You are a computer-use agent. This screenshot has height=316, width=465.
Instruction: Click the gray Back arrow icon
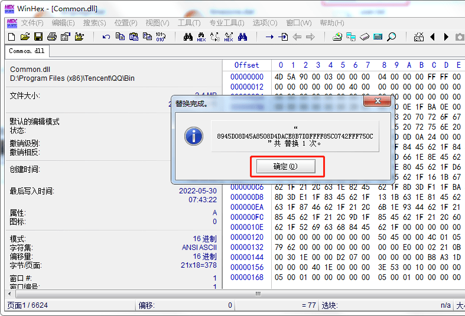point(297,37)
